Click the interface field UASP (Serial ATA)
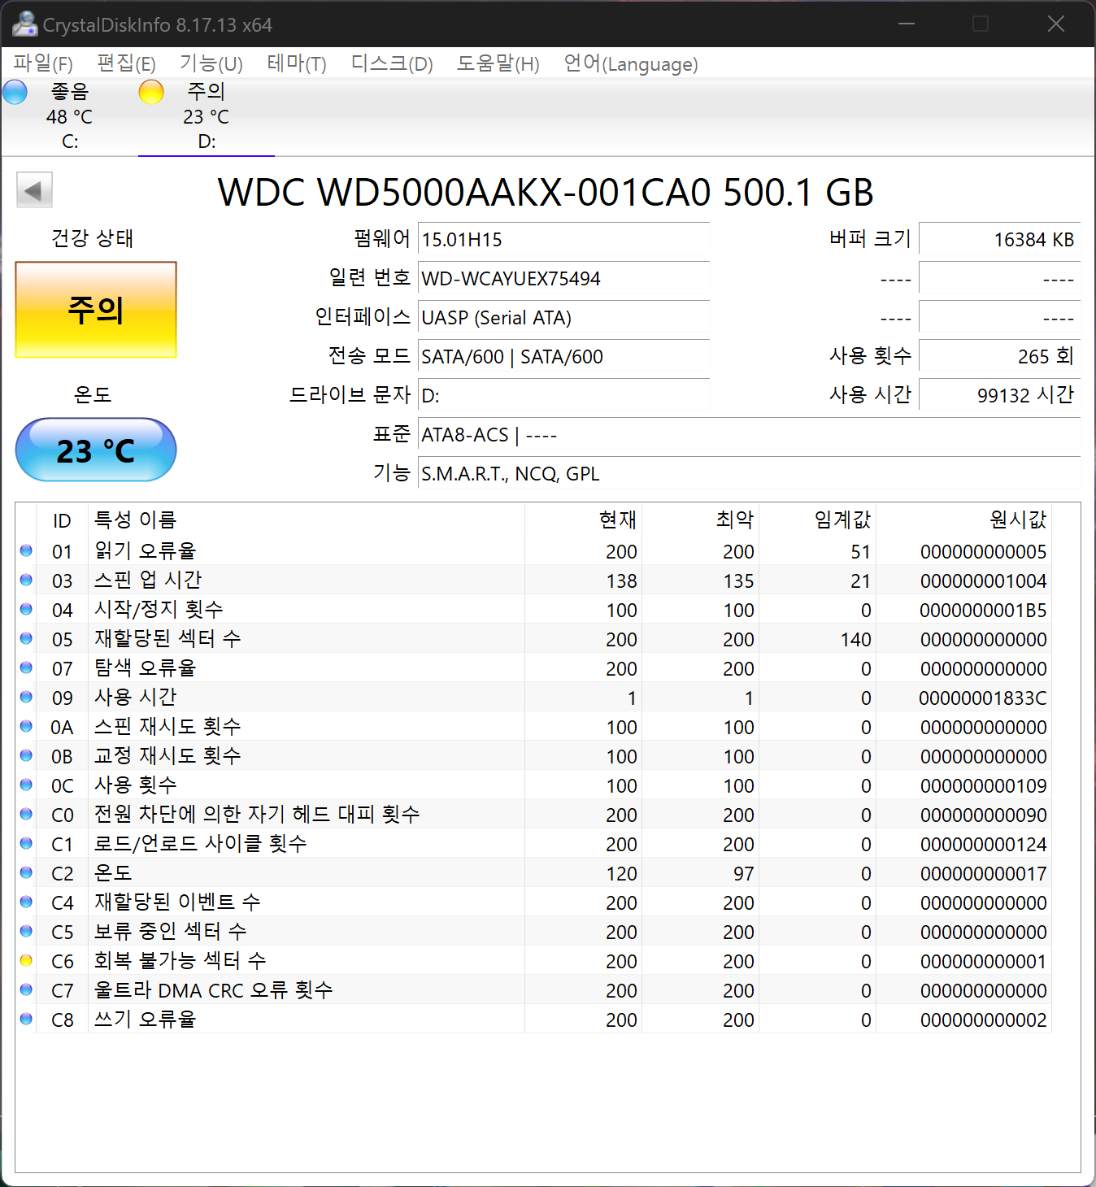 pyautogui.click(x=563, y=317)
